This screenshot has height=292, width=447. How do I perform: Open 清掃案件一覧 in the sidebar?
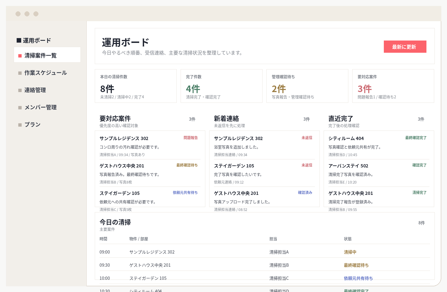(x=47, y=55)
